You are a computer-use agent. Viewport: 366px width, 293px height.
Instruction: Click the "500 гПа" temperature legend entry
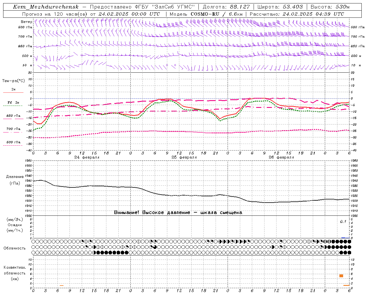[x=13, y=142]
